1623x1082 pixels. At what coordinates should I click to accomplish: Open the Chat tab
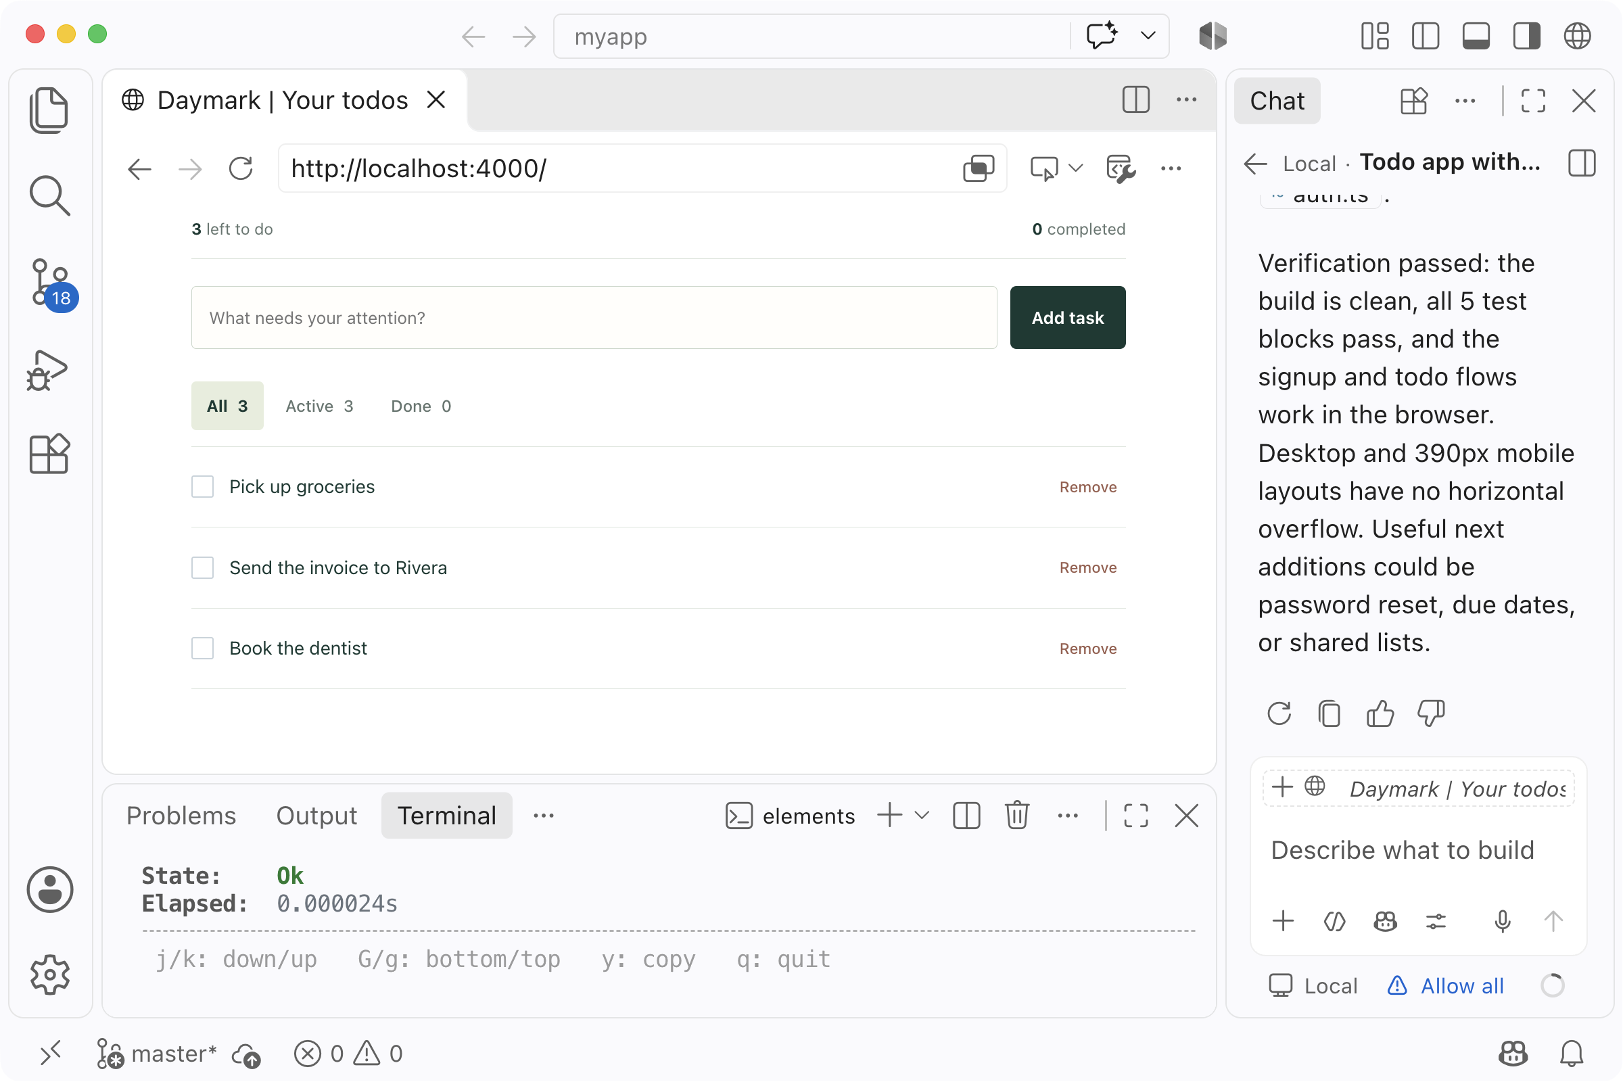click(1277, 101)
